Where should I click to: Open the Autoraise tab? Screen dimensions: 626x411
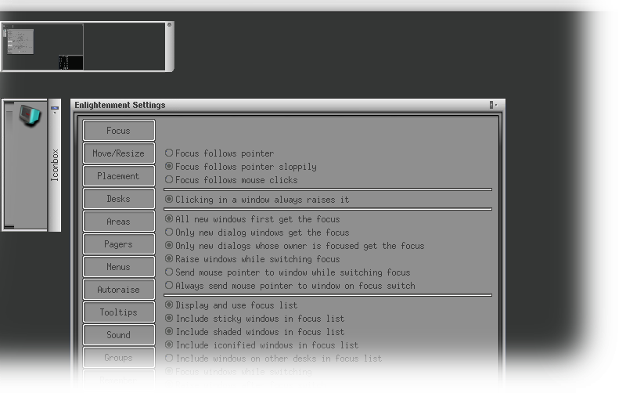pos(119,290)
